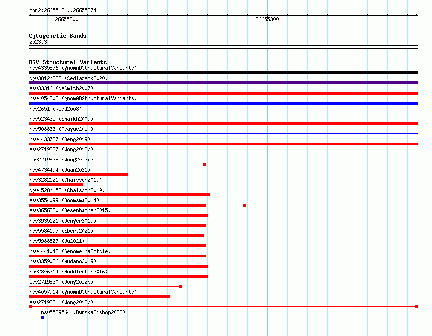This screenshot has height=336, width=432.
Task: Select the red nsv5988827 variant bar
Action: [x=117, y=246]
